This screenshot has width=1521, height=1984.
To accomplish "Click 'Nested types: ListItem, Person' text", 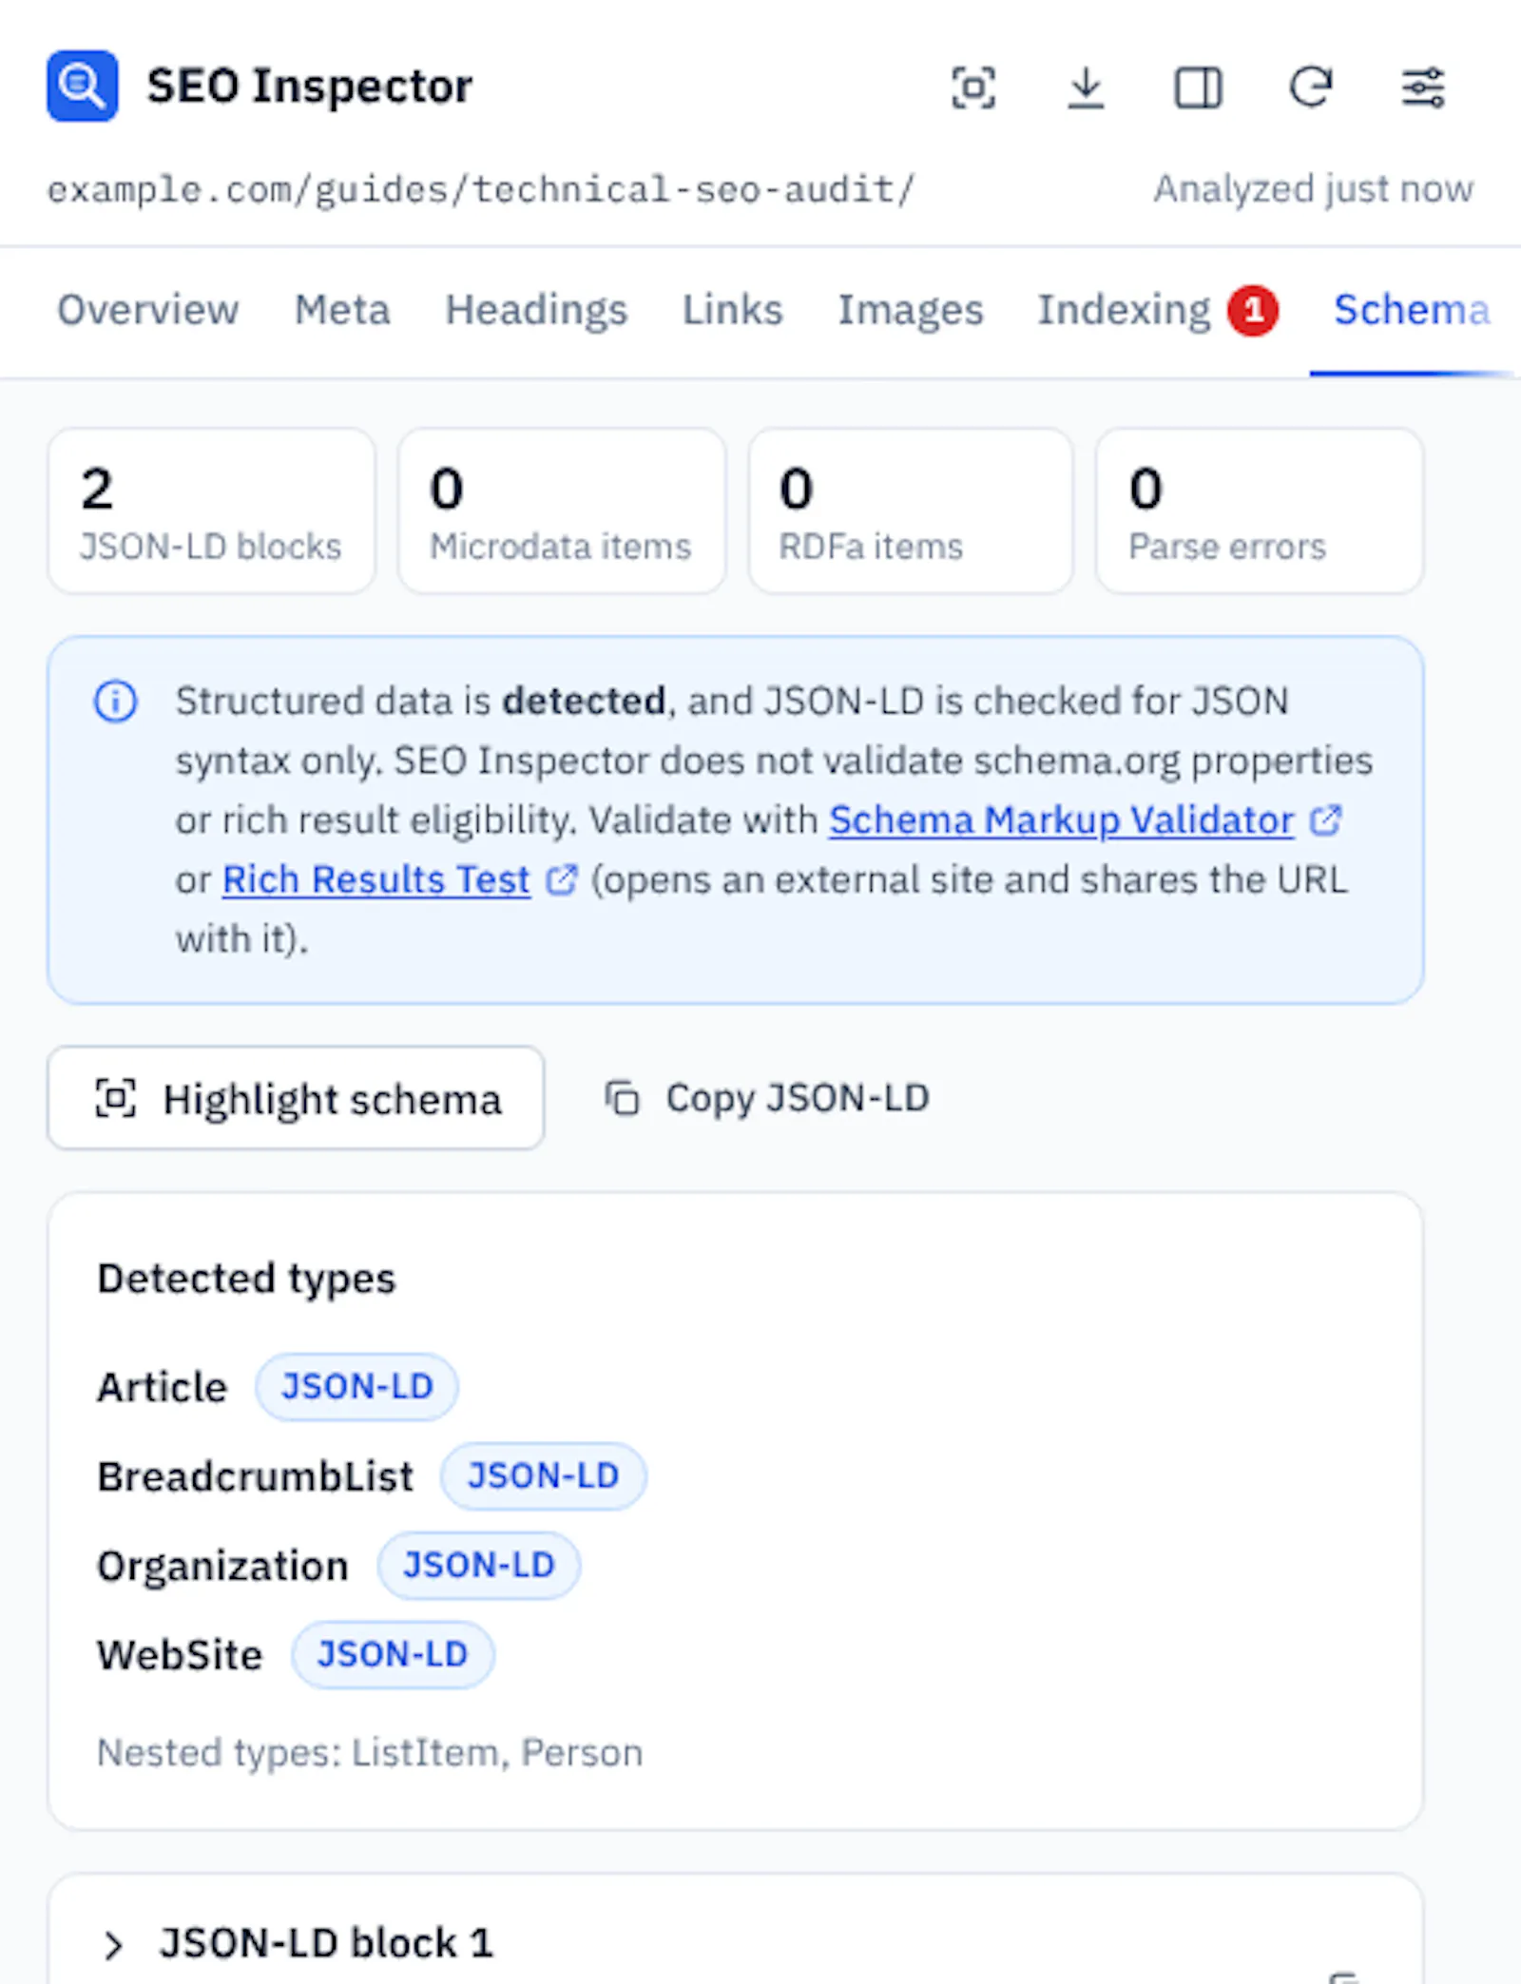I will point(371,1752).
